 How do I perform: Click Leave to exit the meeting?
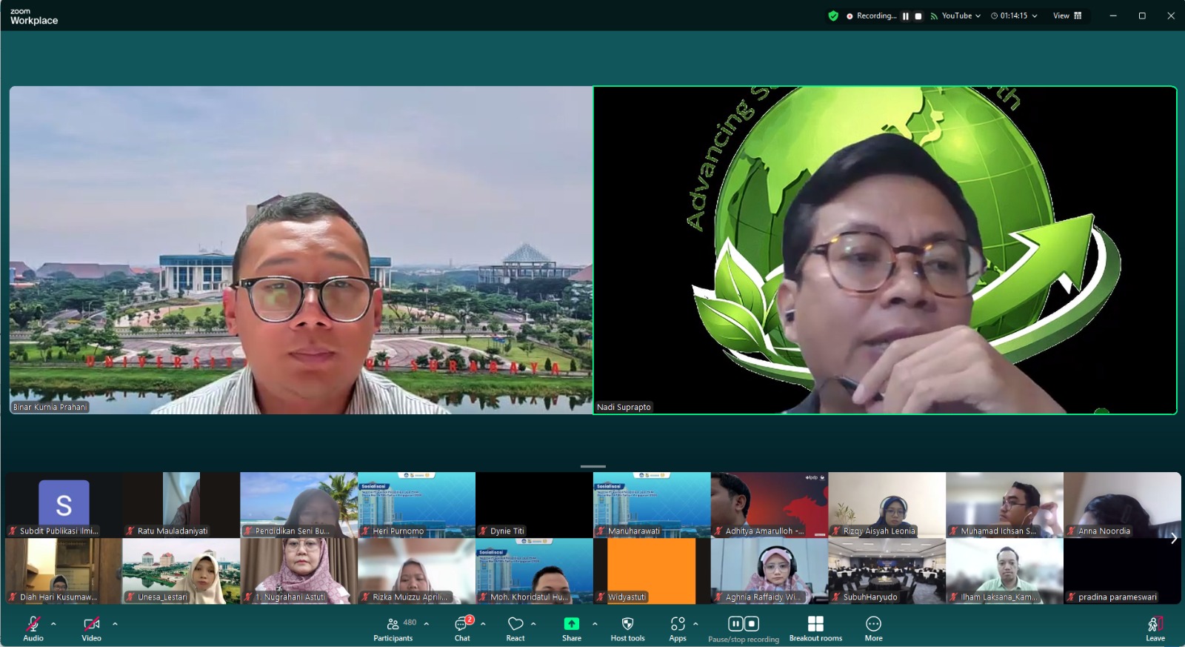pos(1155,628)
